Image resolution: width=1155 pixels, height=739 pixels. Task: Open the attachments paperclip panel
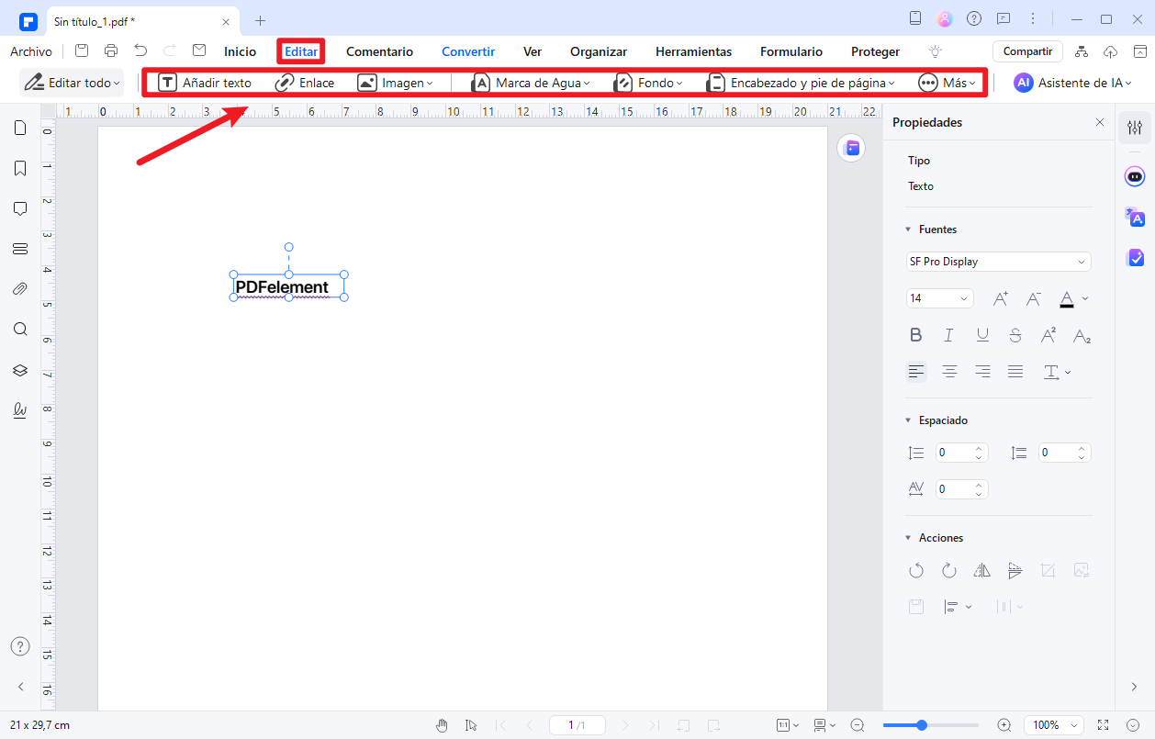click(x=20, y=289)
